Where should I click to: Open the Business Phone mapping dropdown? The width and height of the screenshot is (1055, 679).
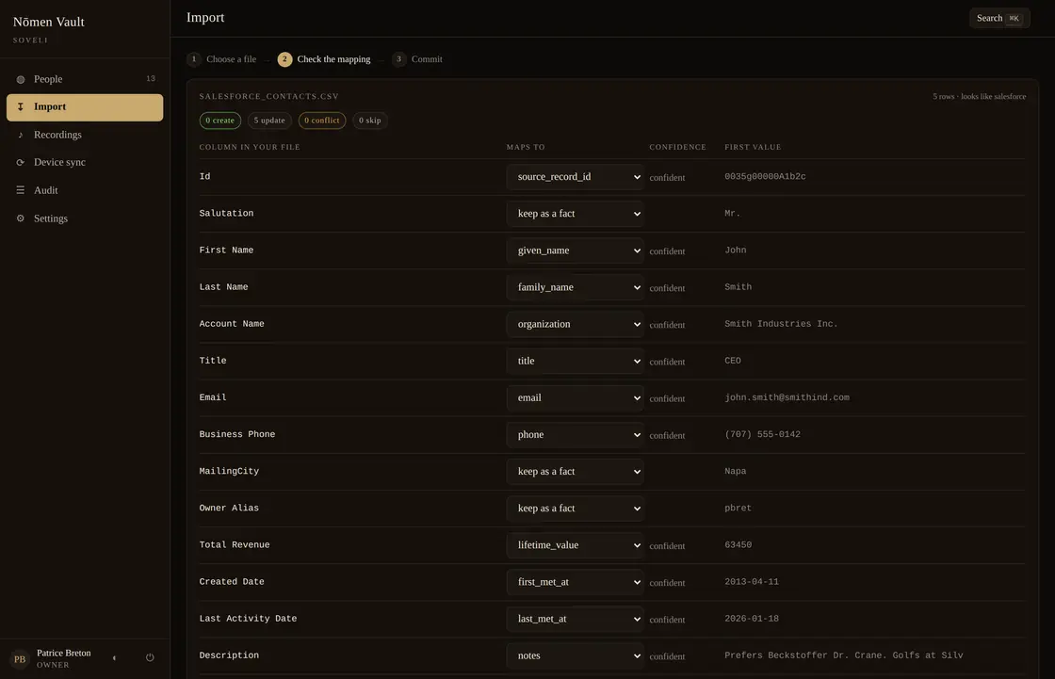pyautogui.click(x=575, y=435)
